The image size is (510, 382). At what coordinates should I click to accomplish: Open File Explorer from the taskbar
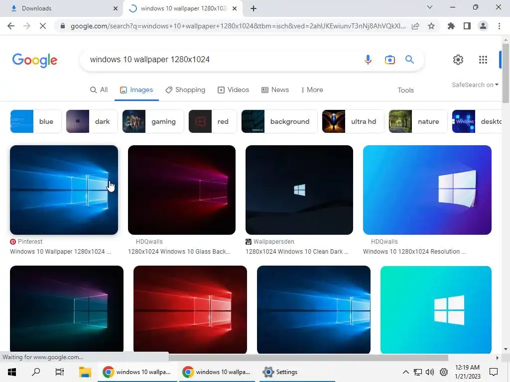(85, 372)
